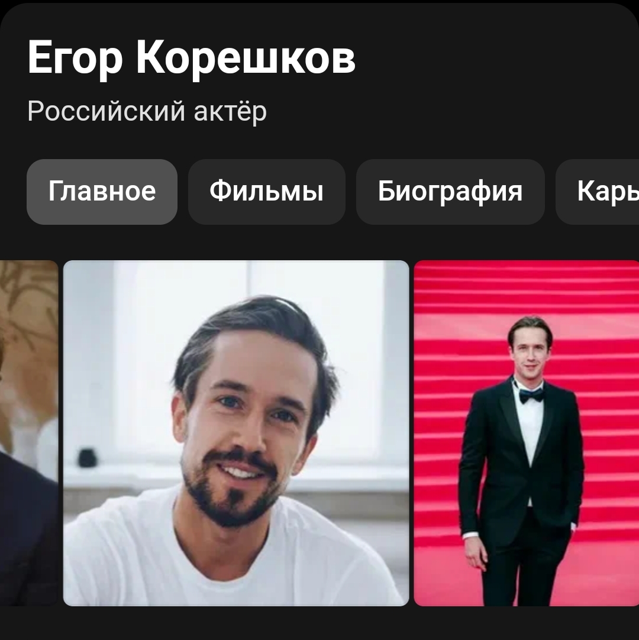Open the cropped photo at left edge
The image size is (639, 640).
(x=29, y=433)
